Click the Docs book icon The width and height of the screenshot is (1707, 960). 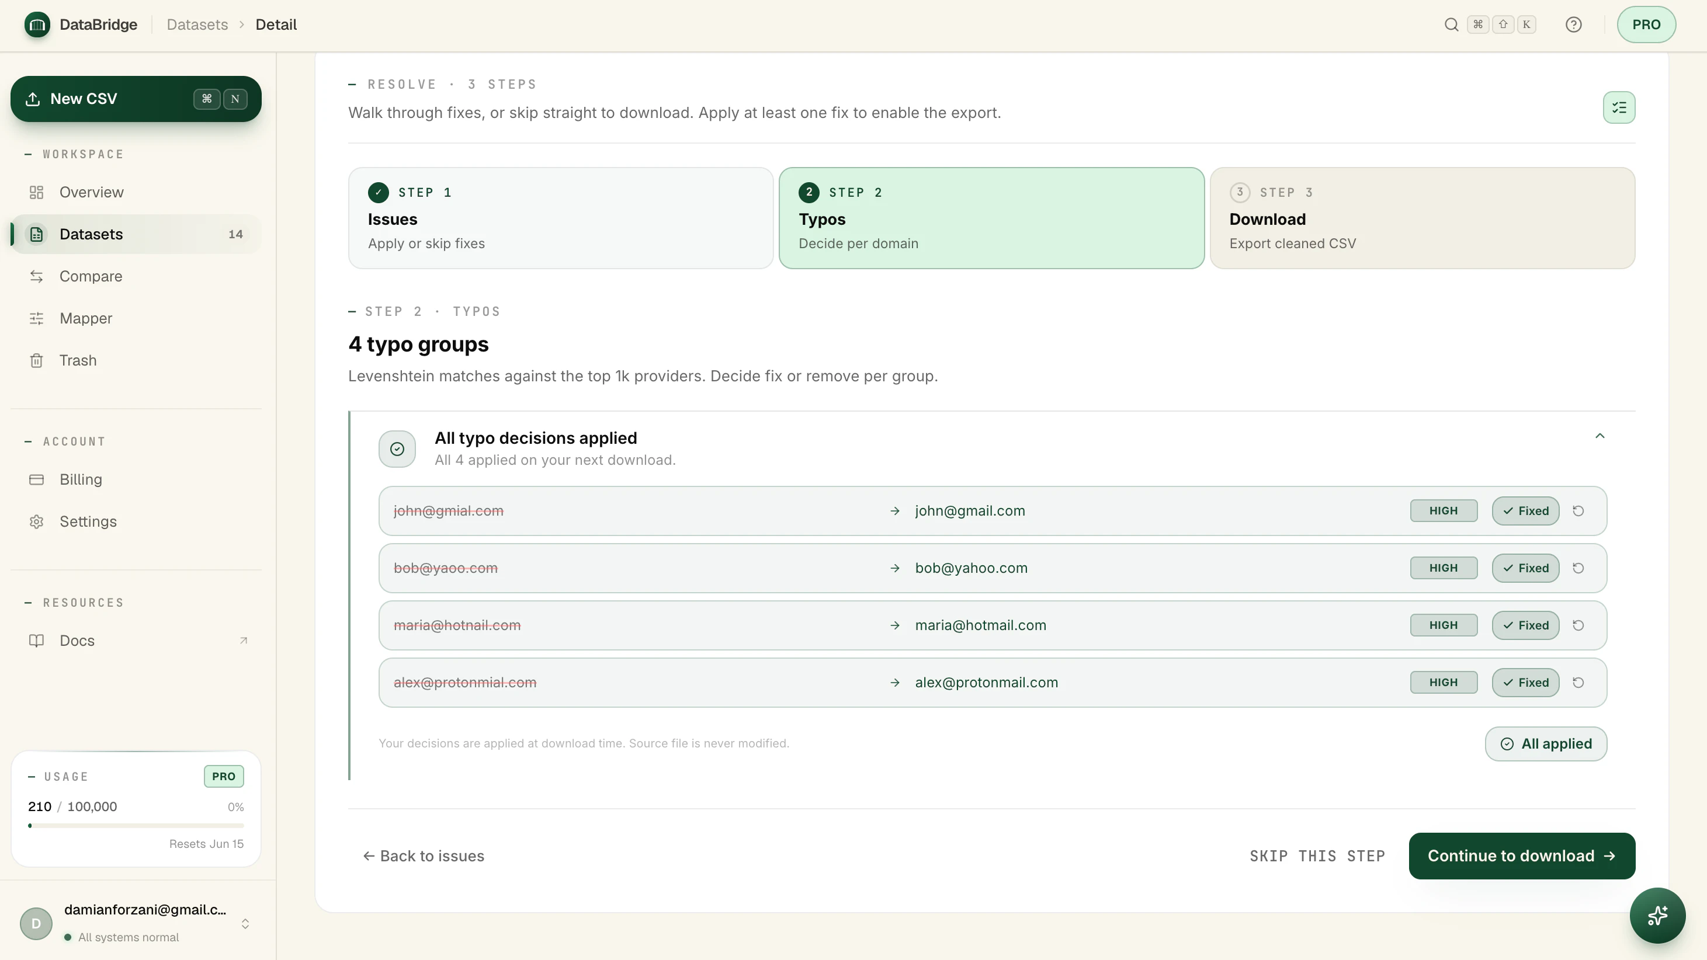coord(36,641)
